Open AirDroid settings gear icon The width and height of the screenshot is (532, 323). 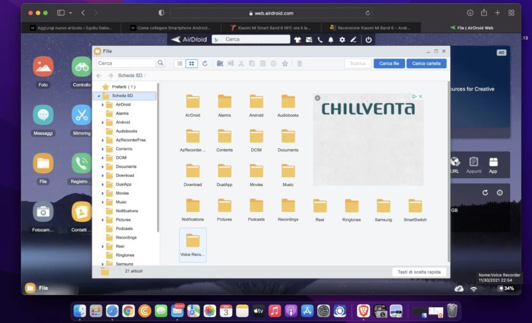pyautogui.click(x=342, y=40)
